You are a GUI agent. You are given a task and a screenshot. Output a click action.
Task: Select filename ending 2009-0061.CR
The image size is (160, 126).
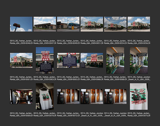(x=21, y=78)
